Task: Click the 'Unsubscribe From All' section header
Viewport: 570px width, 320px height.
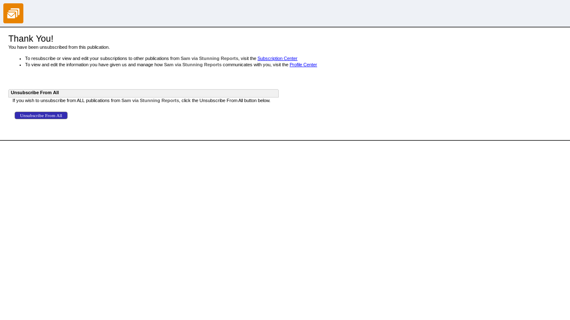Action: (x=144, y=93)
